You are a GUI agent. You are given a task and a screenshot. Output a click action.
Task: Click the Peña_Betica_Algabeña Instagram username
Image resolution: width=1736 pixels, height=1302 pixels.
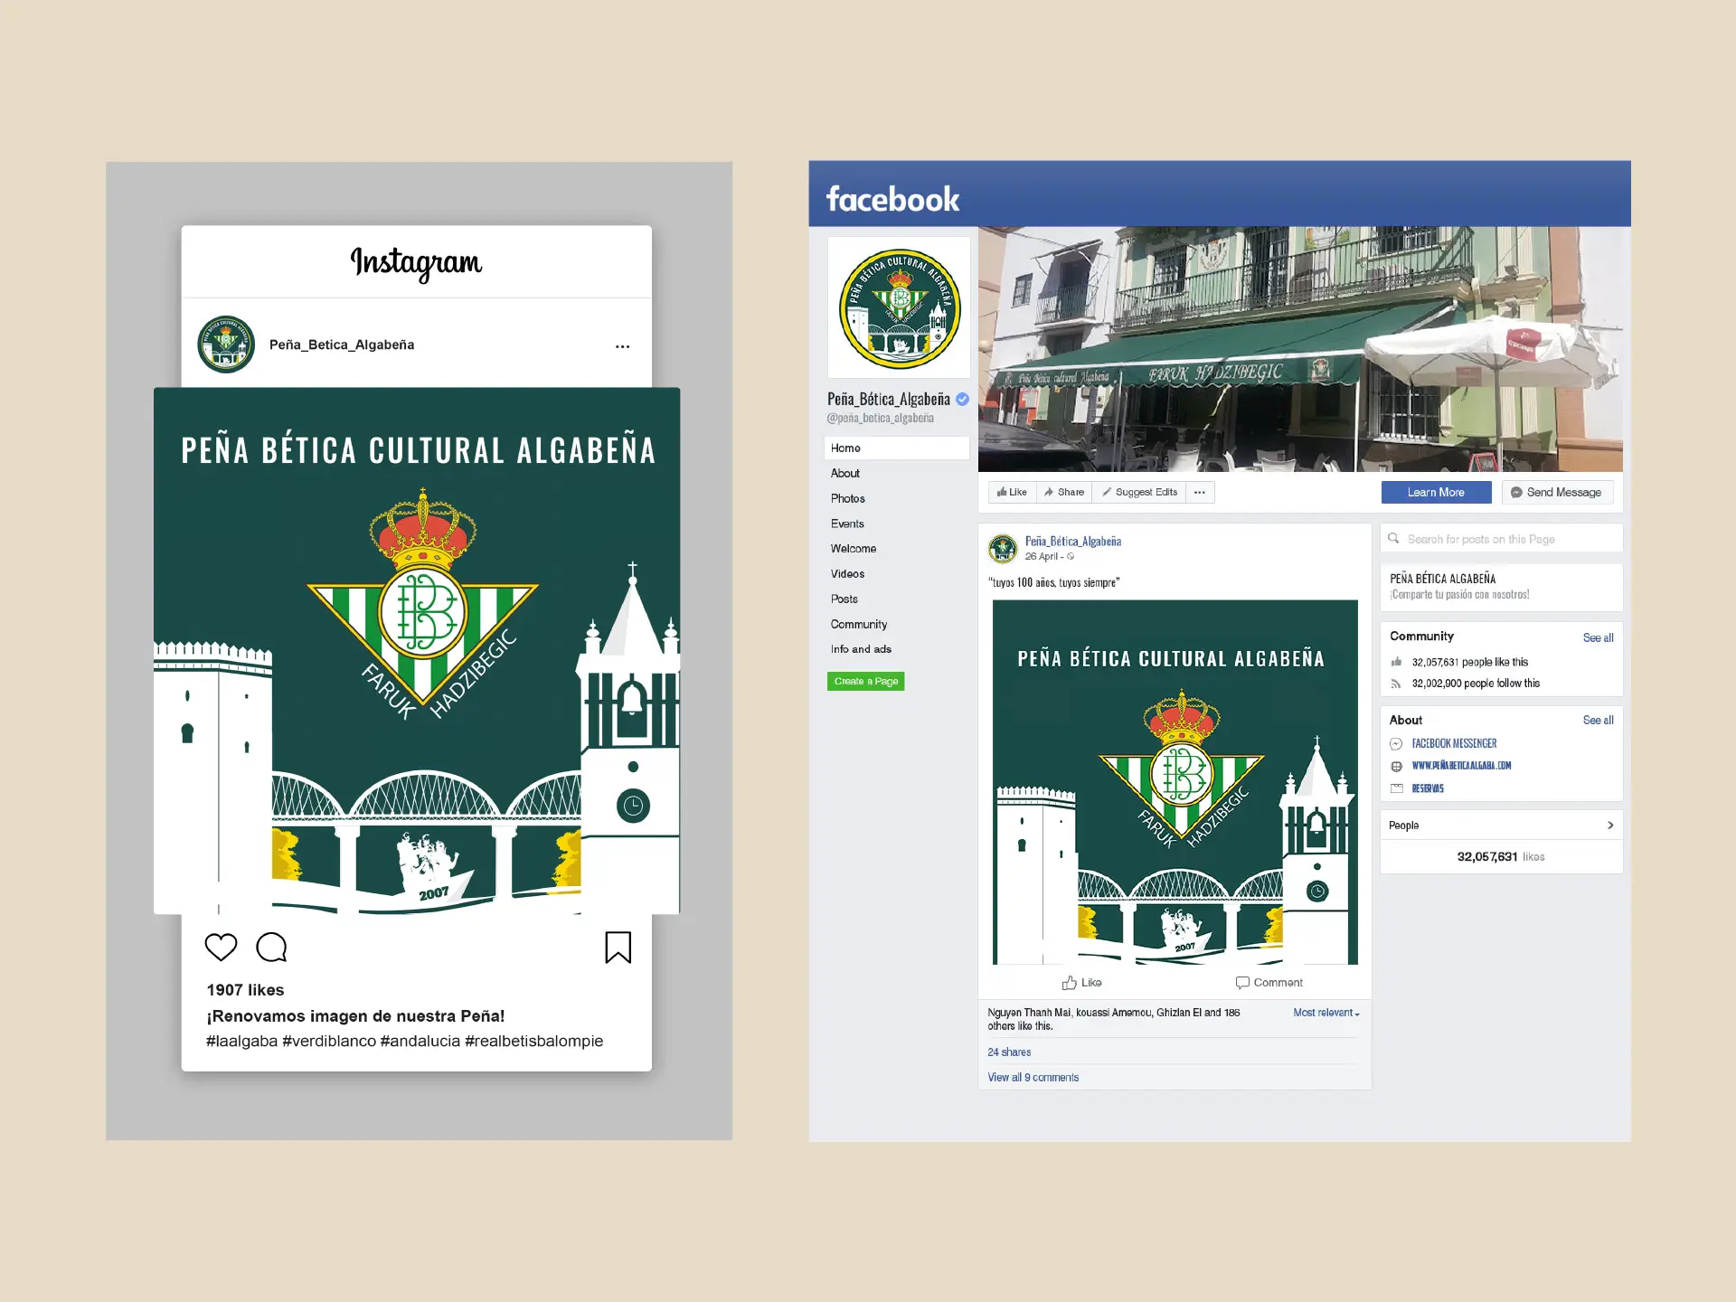(342, 344)
